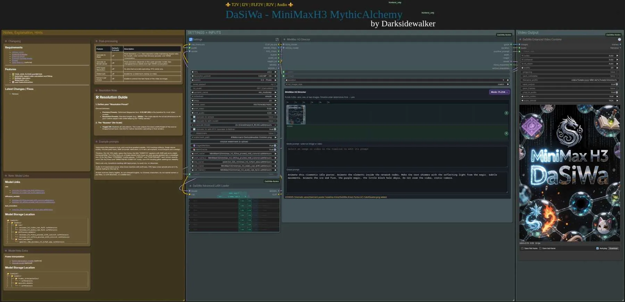Collapse the Changelog note node dot
Viewport: 625px width, 302px height.
click(6, 41)
